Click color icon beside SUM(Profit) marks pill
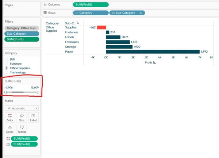 tap(8, 139)
